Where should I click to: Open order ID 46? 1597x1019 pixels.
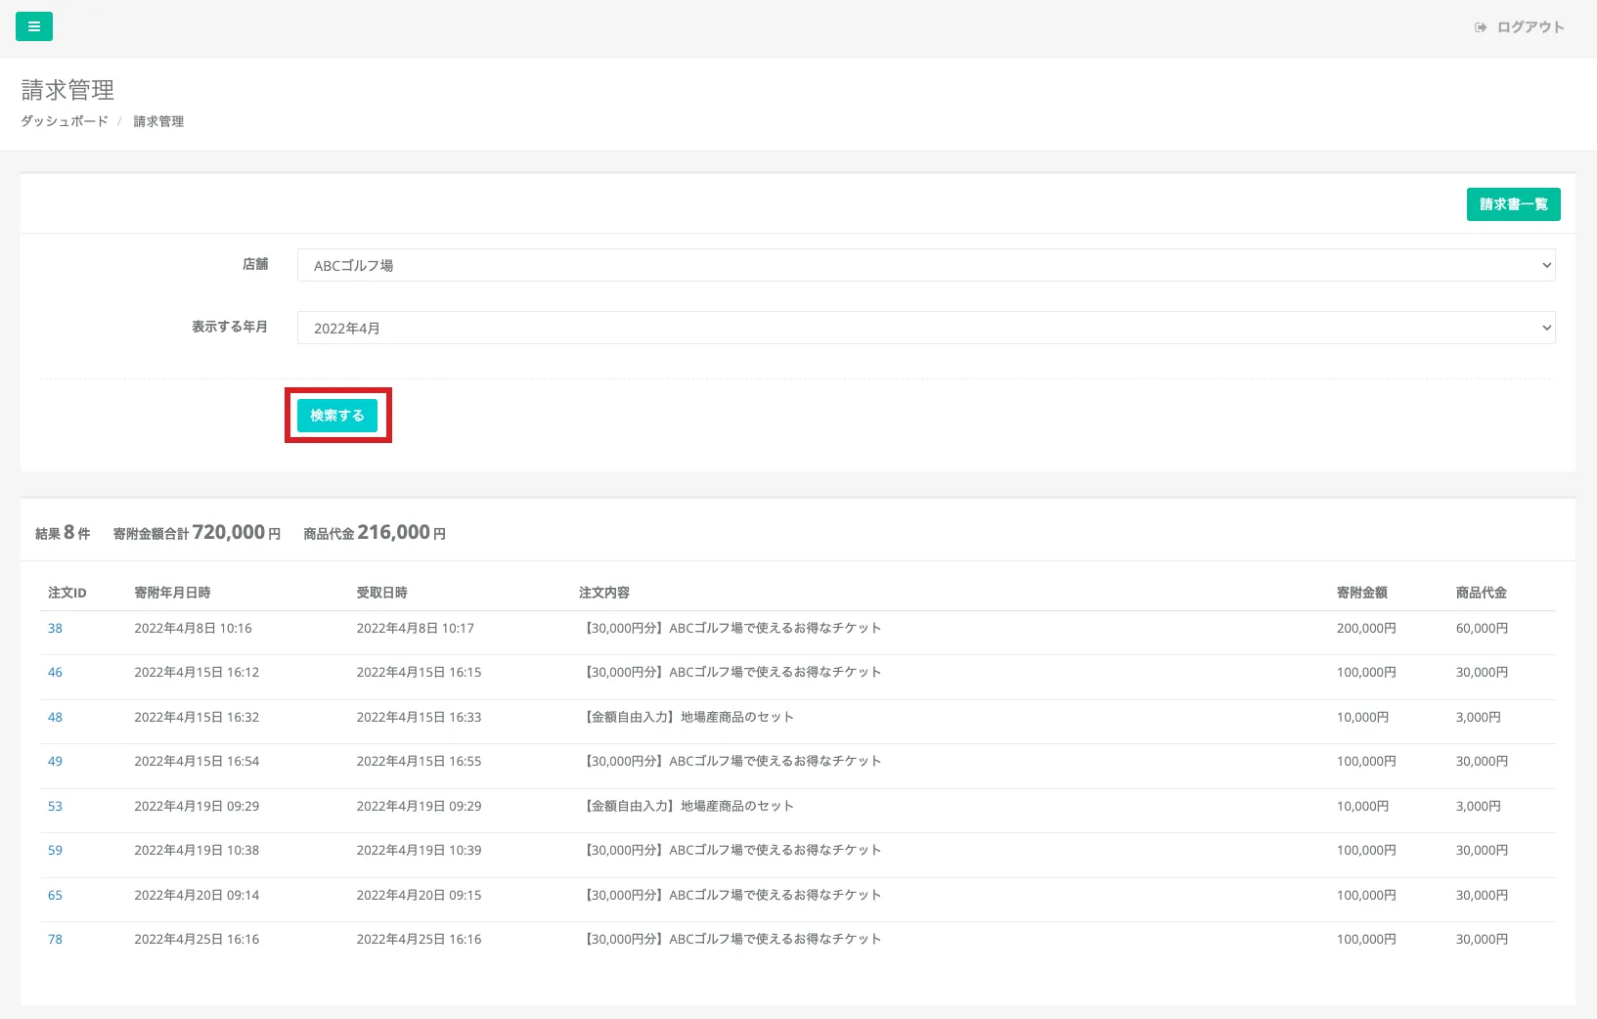point(55,673)
